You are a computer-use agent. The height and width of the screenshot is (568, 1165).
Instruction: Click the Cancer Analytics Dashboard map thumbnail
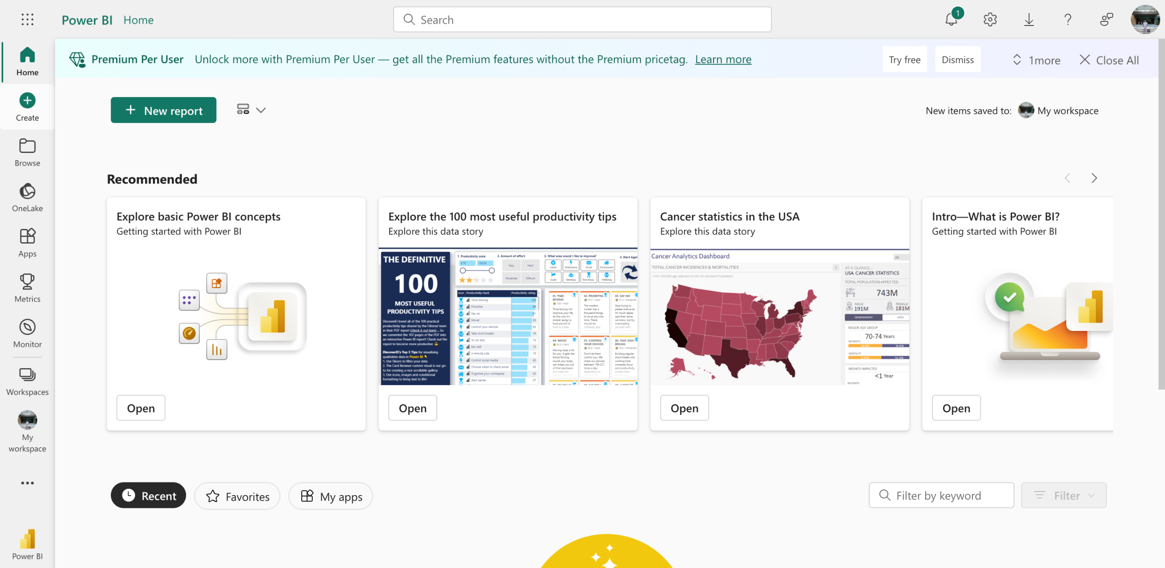point(780,317)
